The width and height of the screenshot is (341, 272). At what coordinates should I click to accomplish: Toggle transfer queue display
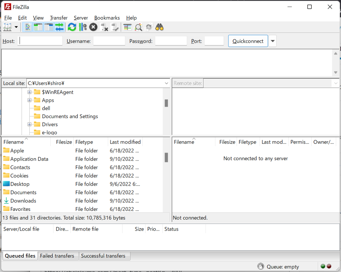(59, 27)
